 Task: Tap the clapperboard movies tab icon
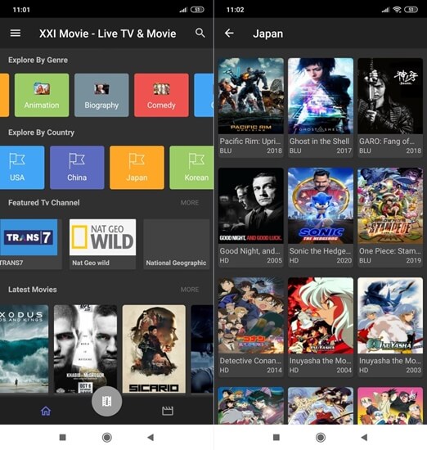168,411
